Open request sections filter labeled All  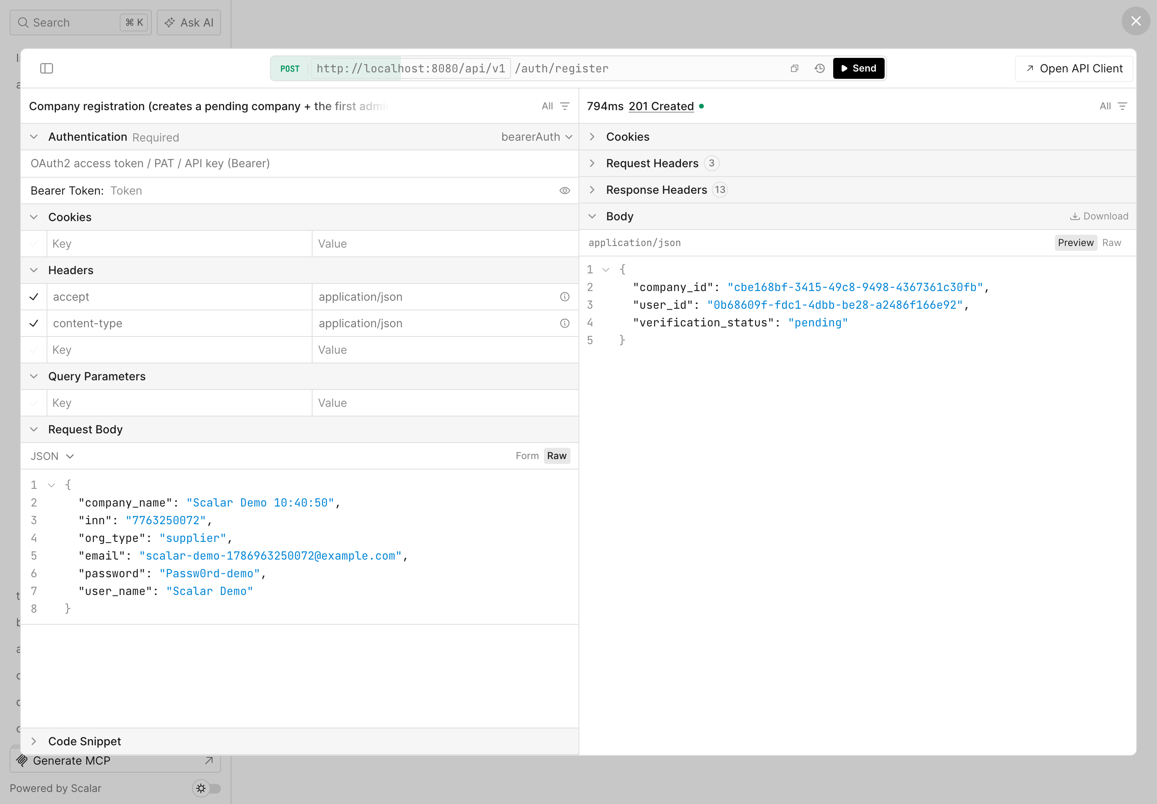(555, 106)
